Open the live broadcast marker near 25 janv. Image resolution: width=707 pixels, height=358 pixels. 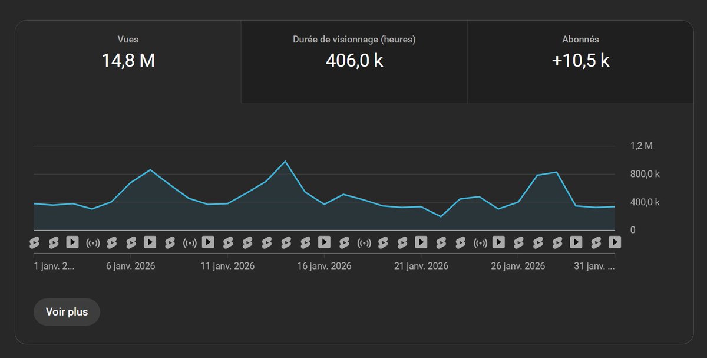pyautogui.click(x=480, y=242)
